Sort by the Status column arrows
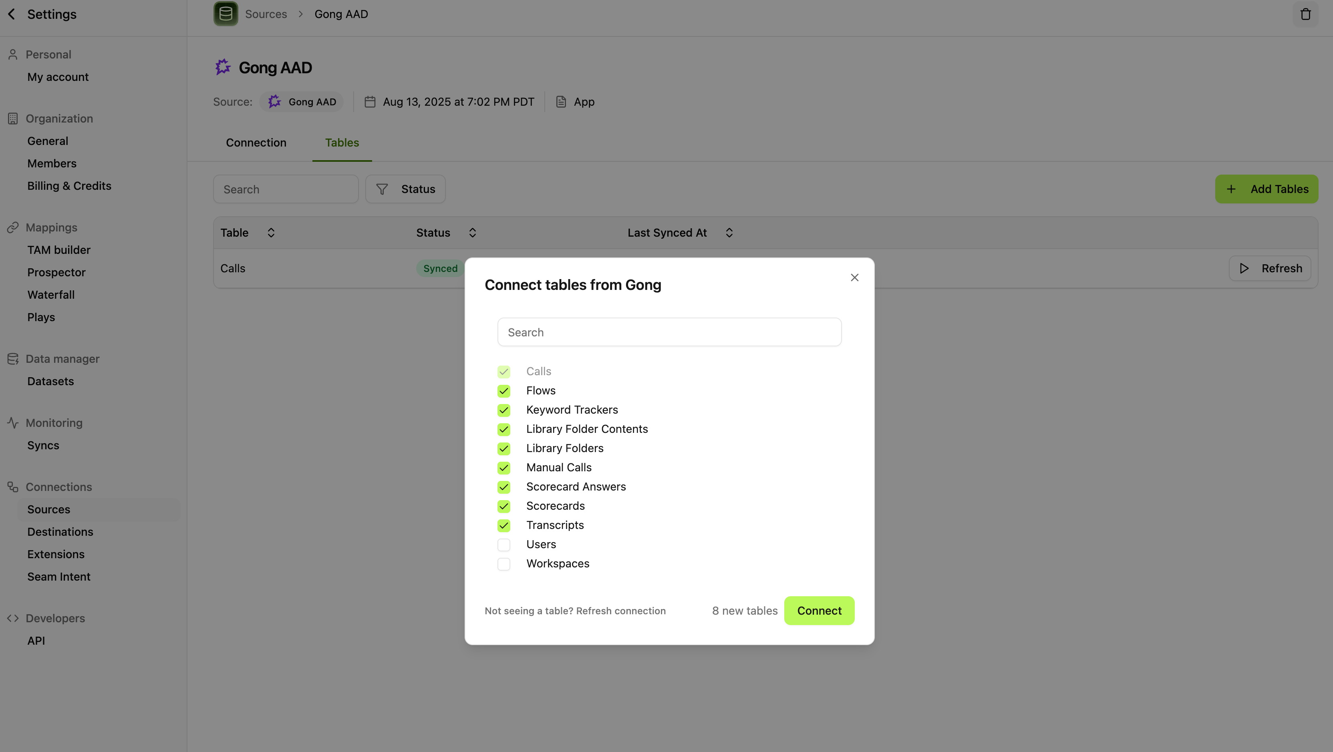 472,233
